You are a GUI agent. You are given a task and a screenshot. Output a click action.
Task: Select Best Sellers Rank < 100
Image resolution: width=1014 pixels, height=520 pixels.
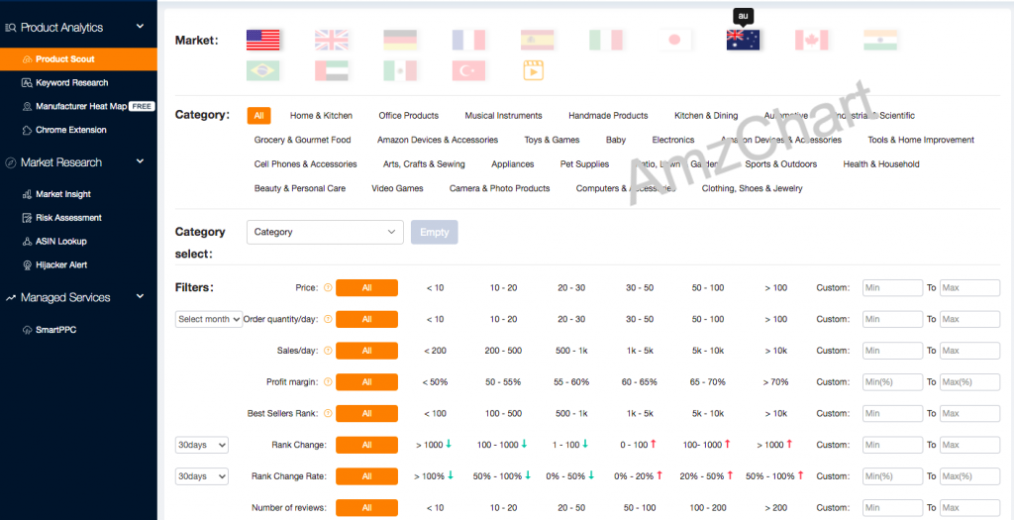tap(436, 413)
